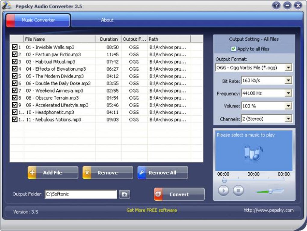
Task: Select the 03 - Habitual Ritual.mp3 file name
Action: click(51, 62)
